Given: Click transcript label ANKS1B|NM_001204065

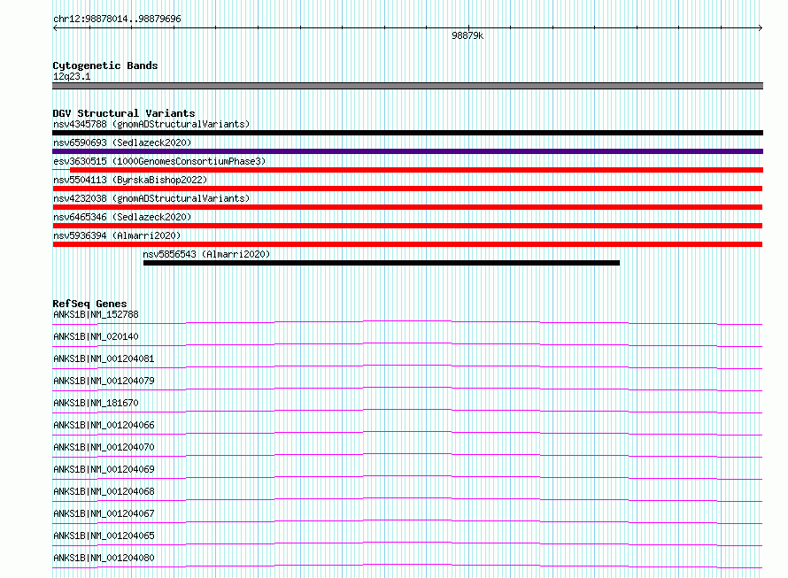Looking at the screenshot, I should coord(104,536).
